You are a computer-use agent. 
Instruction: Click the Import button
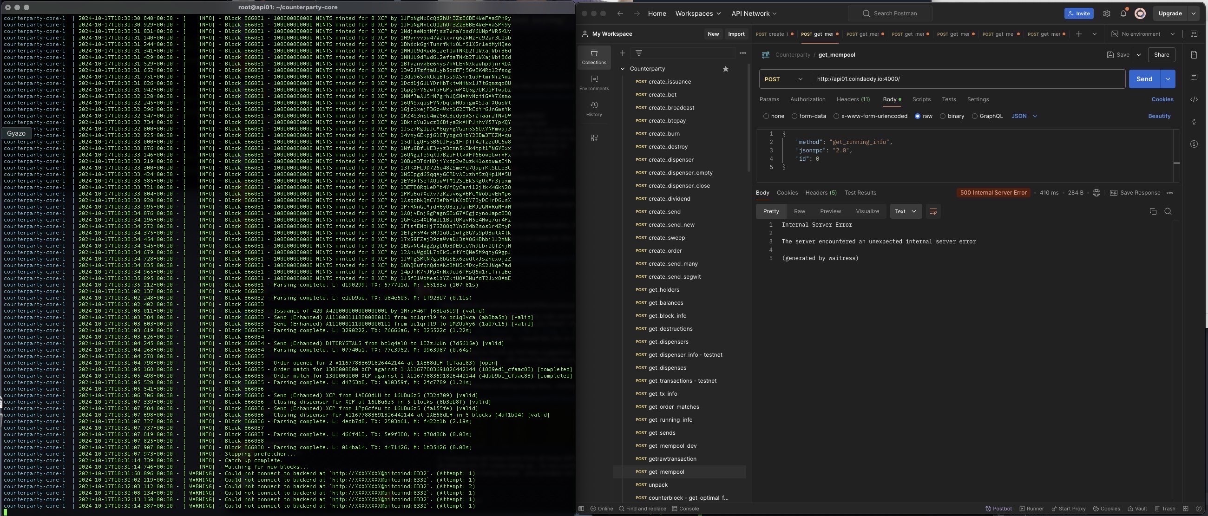[736, 34]
